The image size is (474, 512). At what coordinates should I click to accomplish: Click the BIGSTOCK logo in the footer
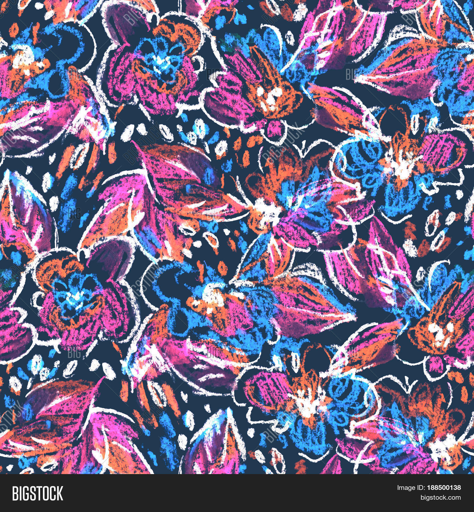coord(38,493)
